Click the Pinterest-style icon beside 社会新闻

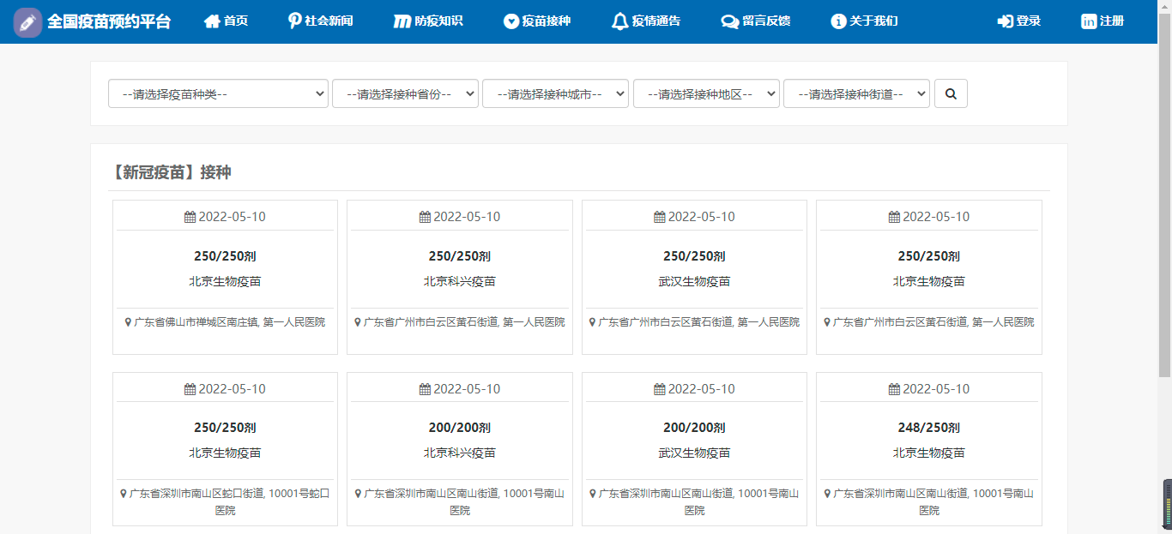(x=294, y=21)
